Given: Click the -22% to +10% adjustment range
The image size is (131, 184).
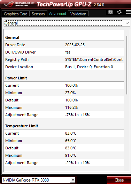Looking at the screenshot, I should [x=77, y=163].
